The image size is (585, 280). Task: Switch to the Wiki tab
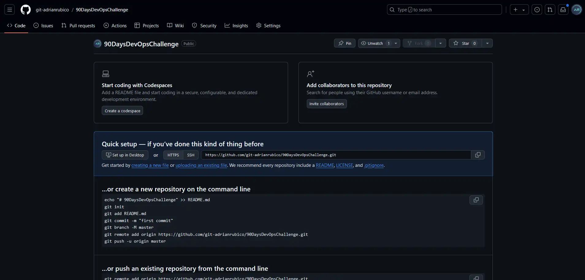[175, 26]
